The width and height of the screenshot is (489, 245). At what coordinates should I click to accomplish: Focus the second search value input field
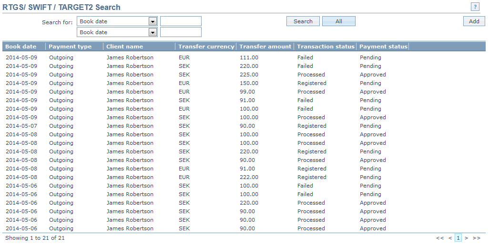pos(181,32)
